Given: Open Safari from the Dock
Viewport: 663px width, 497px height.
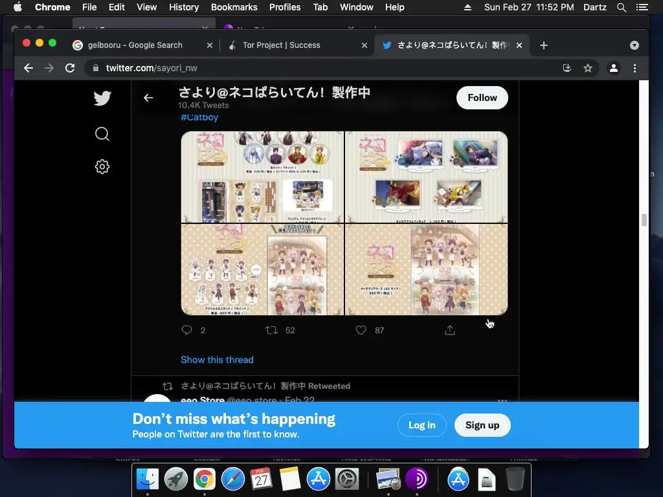Looking at the screenshot, I should [233, 480].
